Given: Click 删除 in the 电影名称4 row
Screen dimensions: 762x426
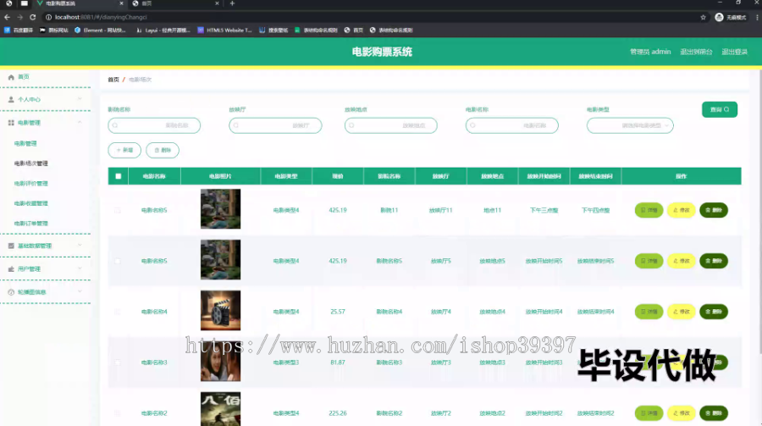Looking at the screenshot, I should click(714, 311).
